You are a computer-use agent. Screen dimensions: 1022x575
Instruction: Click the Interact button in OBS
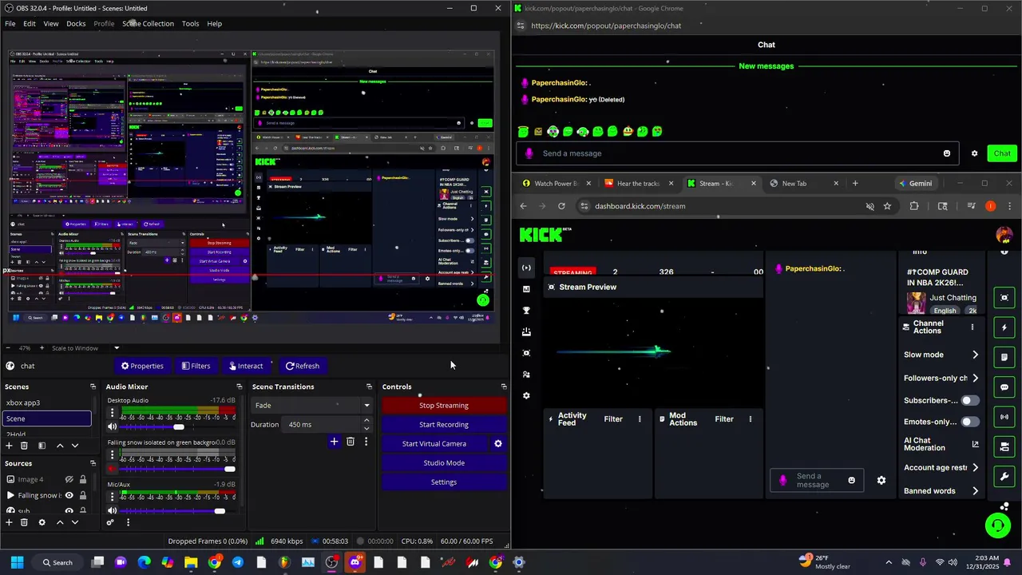coord(246,366)
